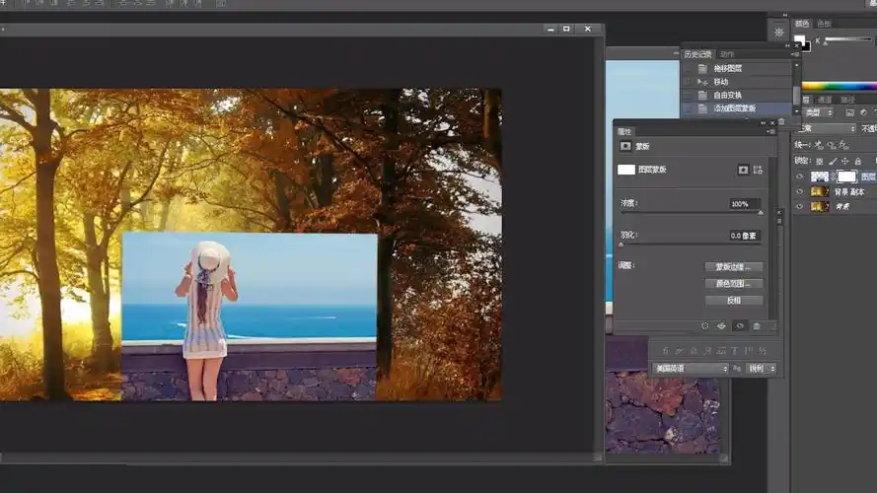Toggle mask enable eye icon in Properties
The height and width of the screenshot is (493, 877).
point(739,325)
